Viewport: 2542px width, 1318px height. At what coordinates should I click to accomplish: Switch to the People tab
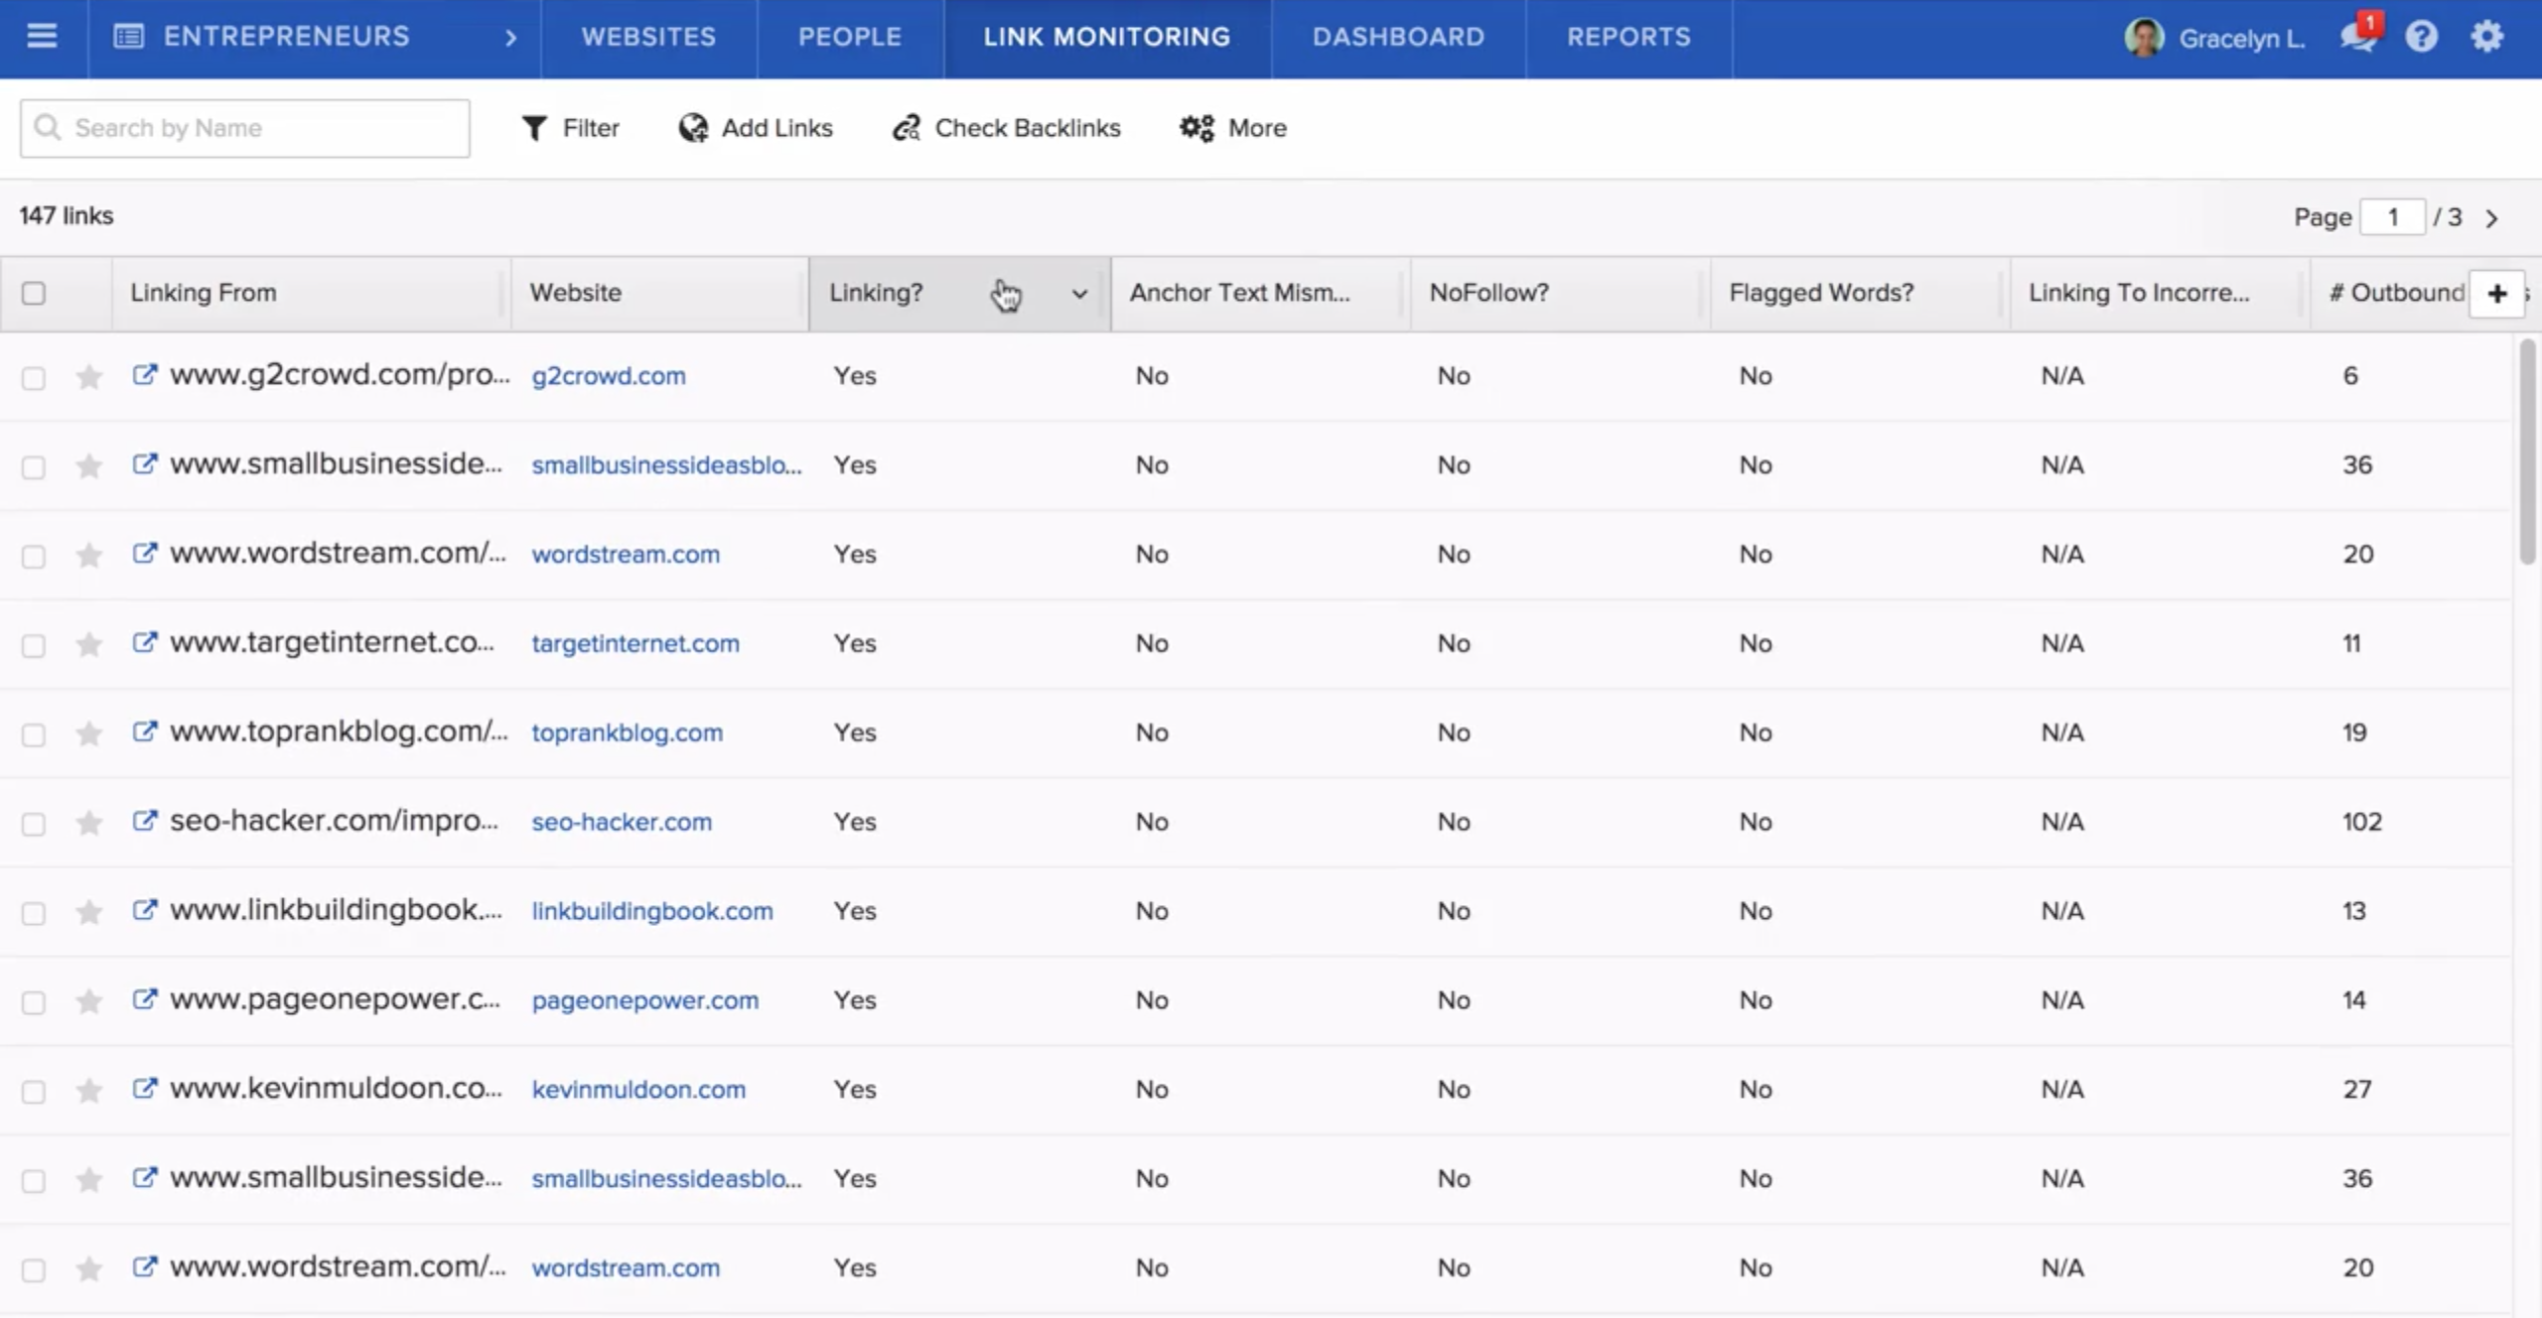click(x=850, y=37)
